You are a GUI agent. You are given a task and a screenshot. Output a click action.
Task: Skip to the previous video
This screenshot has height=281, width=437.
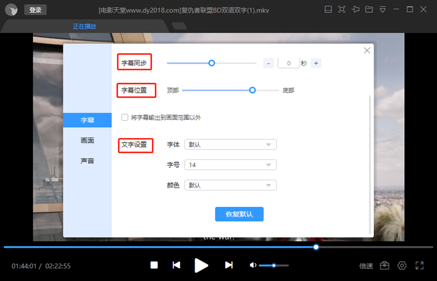click(176, 265)
